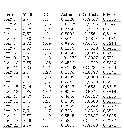Select the Ítem 23 row label

(x=11, y=125)
